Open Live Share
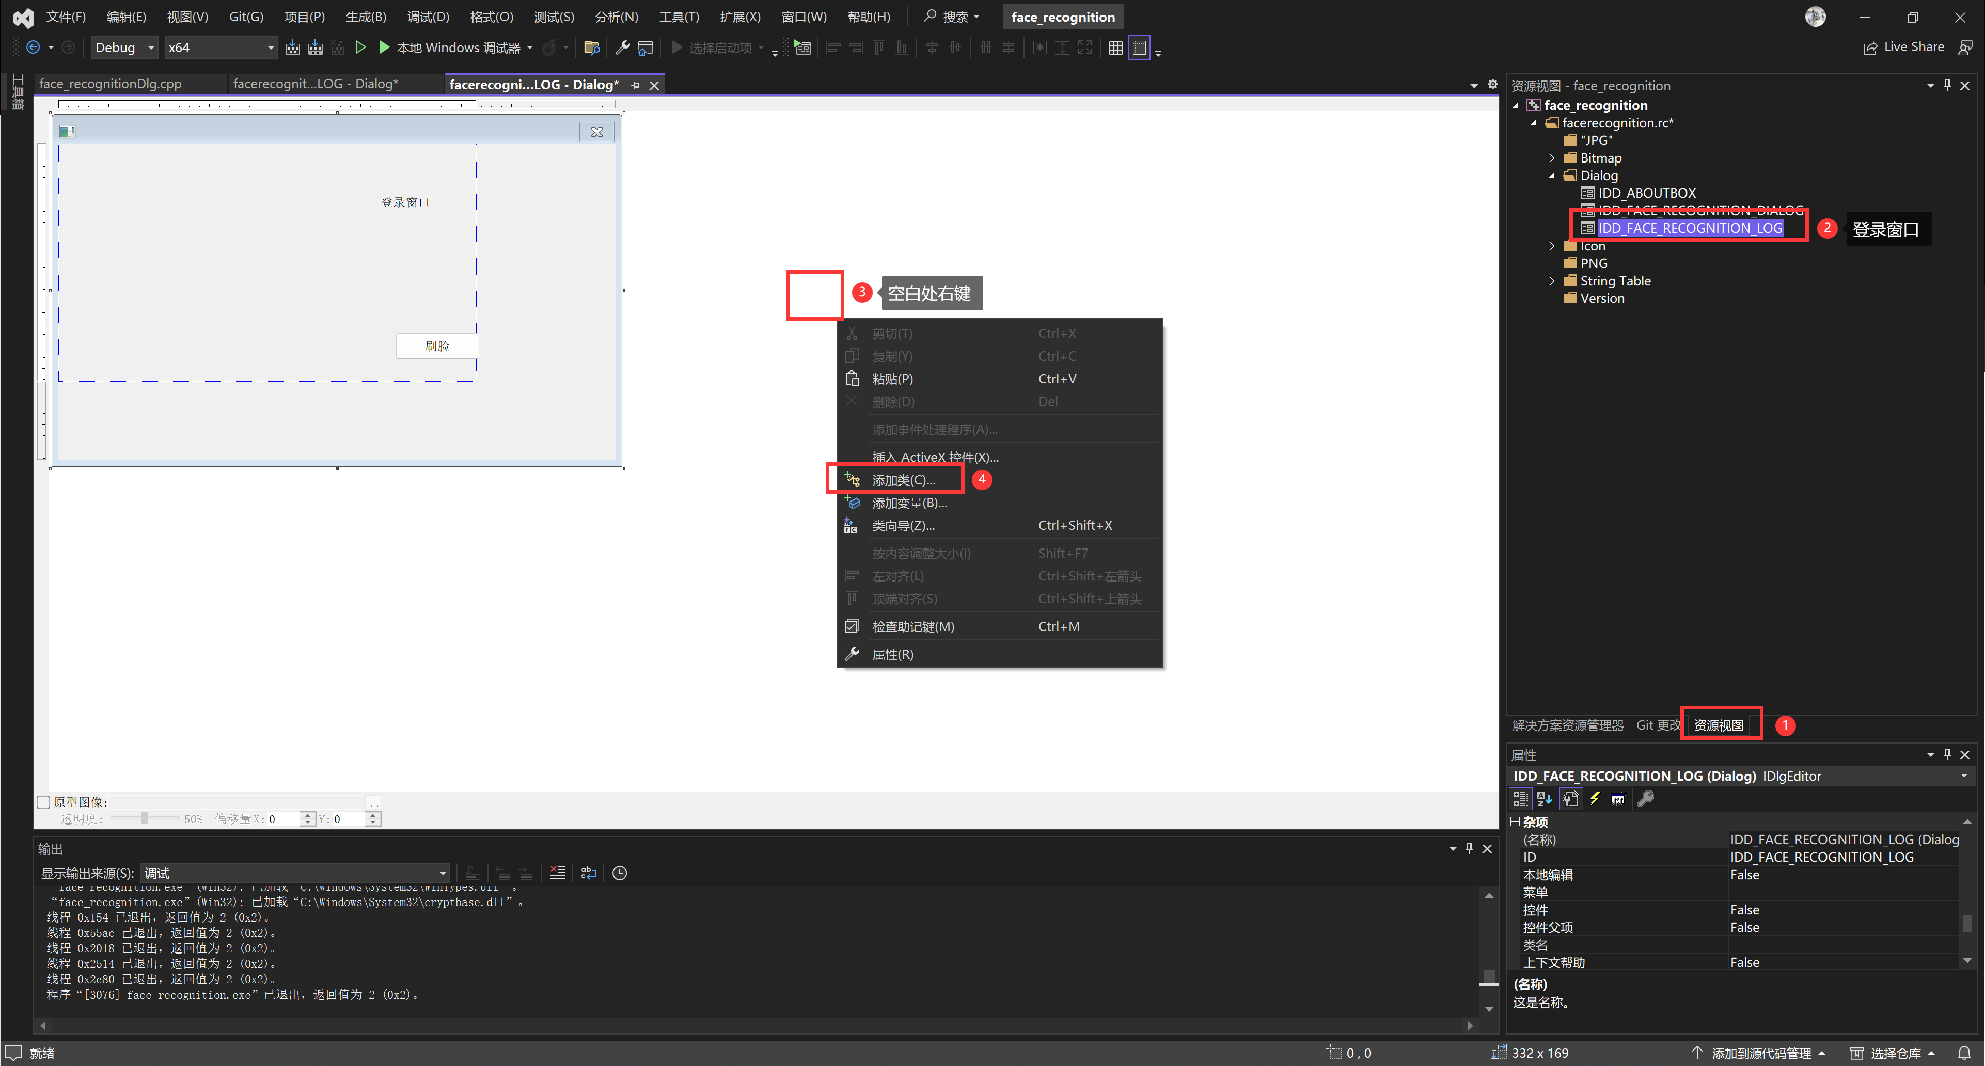Screen dimensions: 1985x1066 tap(1904, 47)
